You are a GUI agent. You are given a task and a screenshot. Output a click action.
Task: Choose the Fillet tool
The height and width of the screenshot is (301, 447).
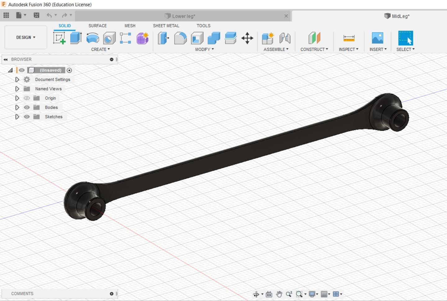[180, 38]
